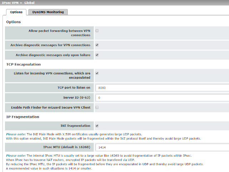This screenshot has width=229, height=172.
Task: Switch to the DynDNS Monitoring tab
Action: pos(48,12)
